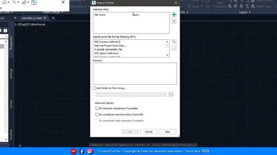Open the 2D Wireframe visual style menu

(35, 25)
